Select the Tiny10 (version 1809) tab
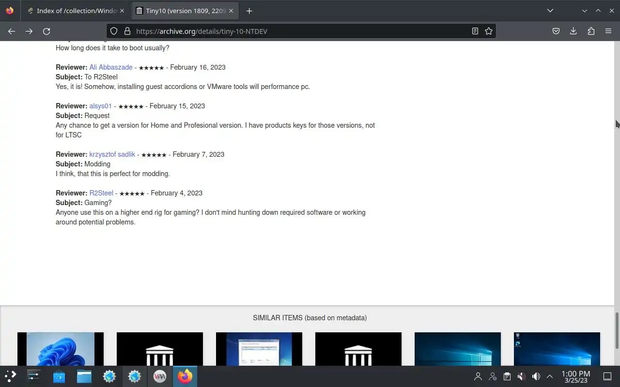620x387 pixels. click(184, 11)
